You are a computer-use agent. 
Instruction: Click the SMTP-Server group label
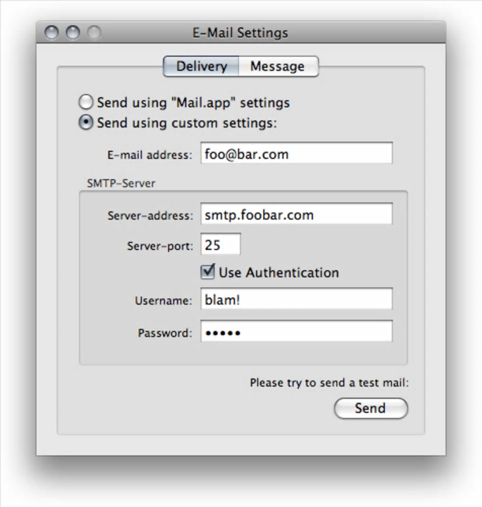coord(121,183)
